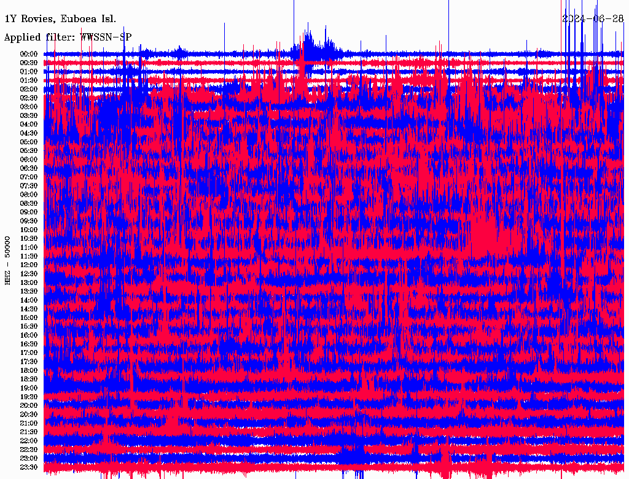
Task: Click the 05:30 time label
Action: pos(29,150)
